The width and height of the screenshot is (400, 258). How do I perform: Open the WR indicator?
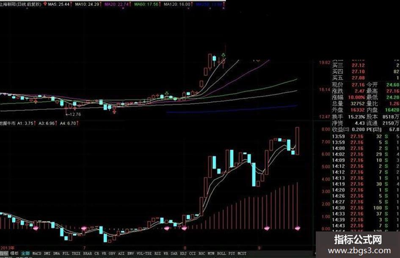pos(166,253)
